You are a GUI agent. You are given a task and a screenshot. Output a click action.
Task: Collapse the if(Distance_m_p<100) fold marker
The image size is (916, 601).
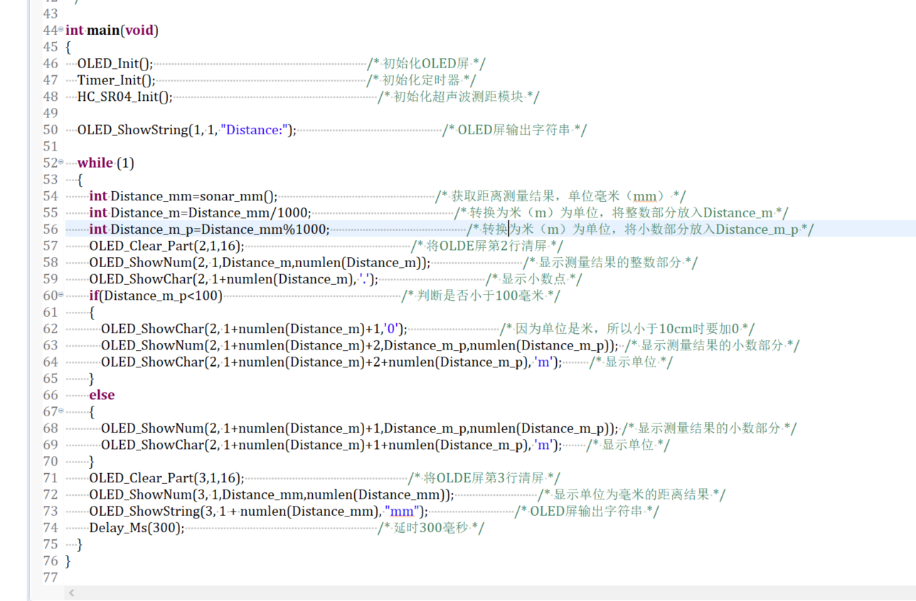(x=60, y=295)
